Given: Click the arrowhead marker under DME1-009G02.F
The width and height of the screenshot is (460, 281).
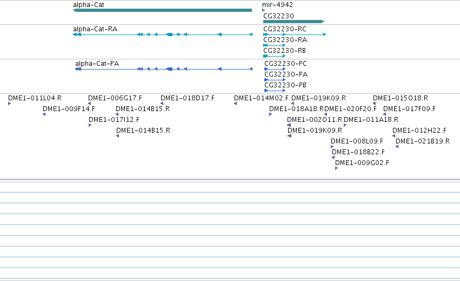Looking at the screenshot, I should coord(337,169).
